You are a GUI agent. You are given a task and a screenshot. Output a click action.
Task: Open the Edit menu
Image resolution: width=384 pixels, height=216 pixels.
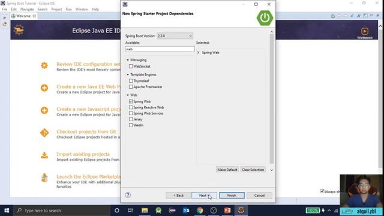tap(14, 10)
